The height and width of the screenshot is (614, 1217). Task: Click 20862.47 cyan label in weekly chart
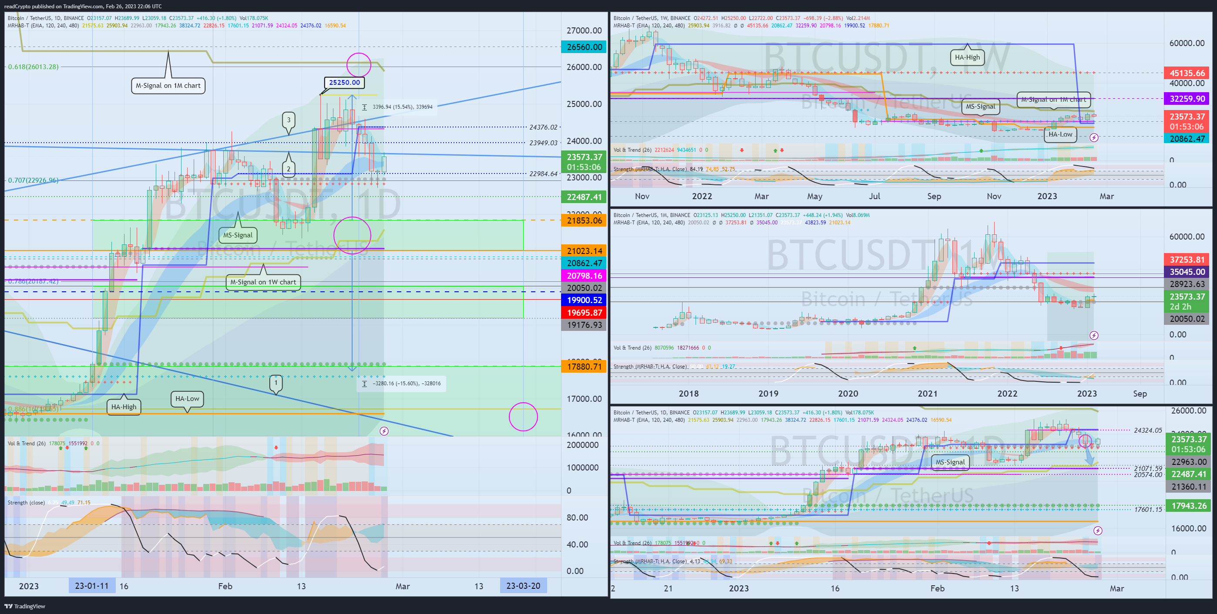(1187, 139)
